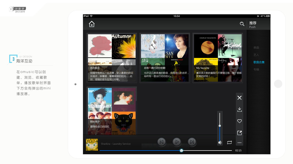Open the My favorite playlist card
The width and height of the screenshot is (293, 164).
tap(218, 58)
